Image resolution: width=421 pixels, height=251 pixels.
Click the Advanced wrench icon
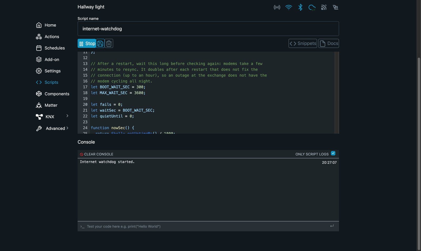[39, 128]
